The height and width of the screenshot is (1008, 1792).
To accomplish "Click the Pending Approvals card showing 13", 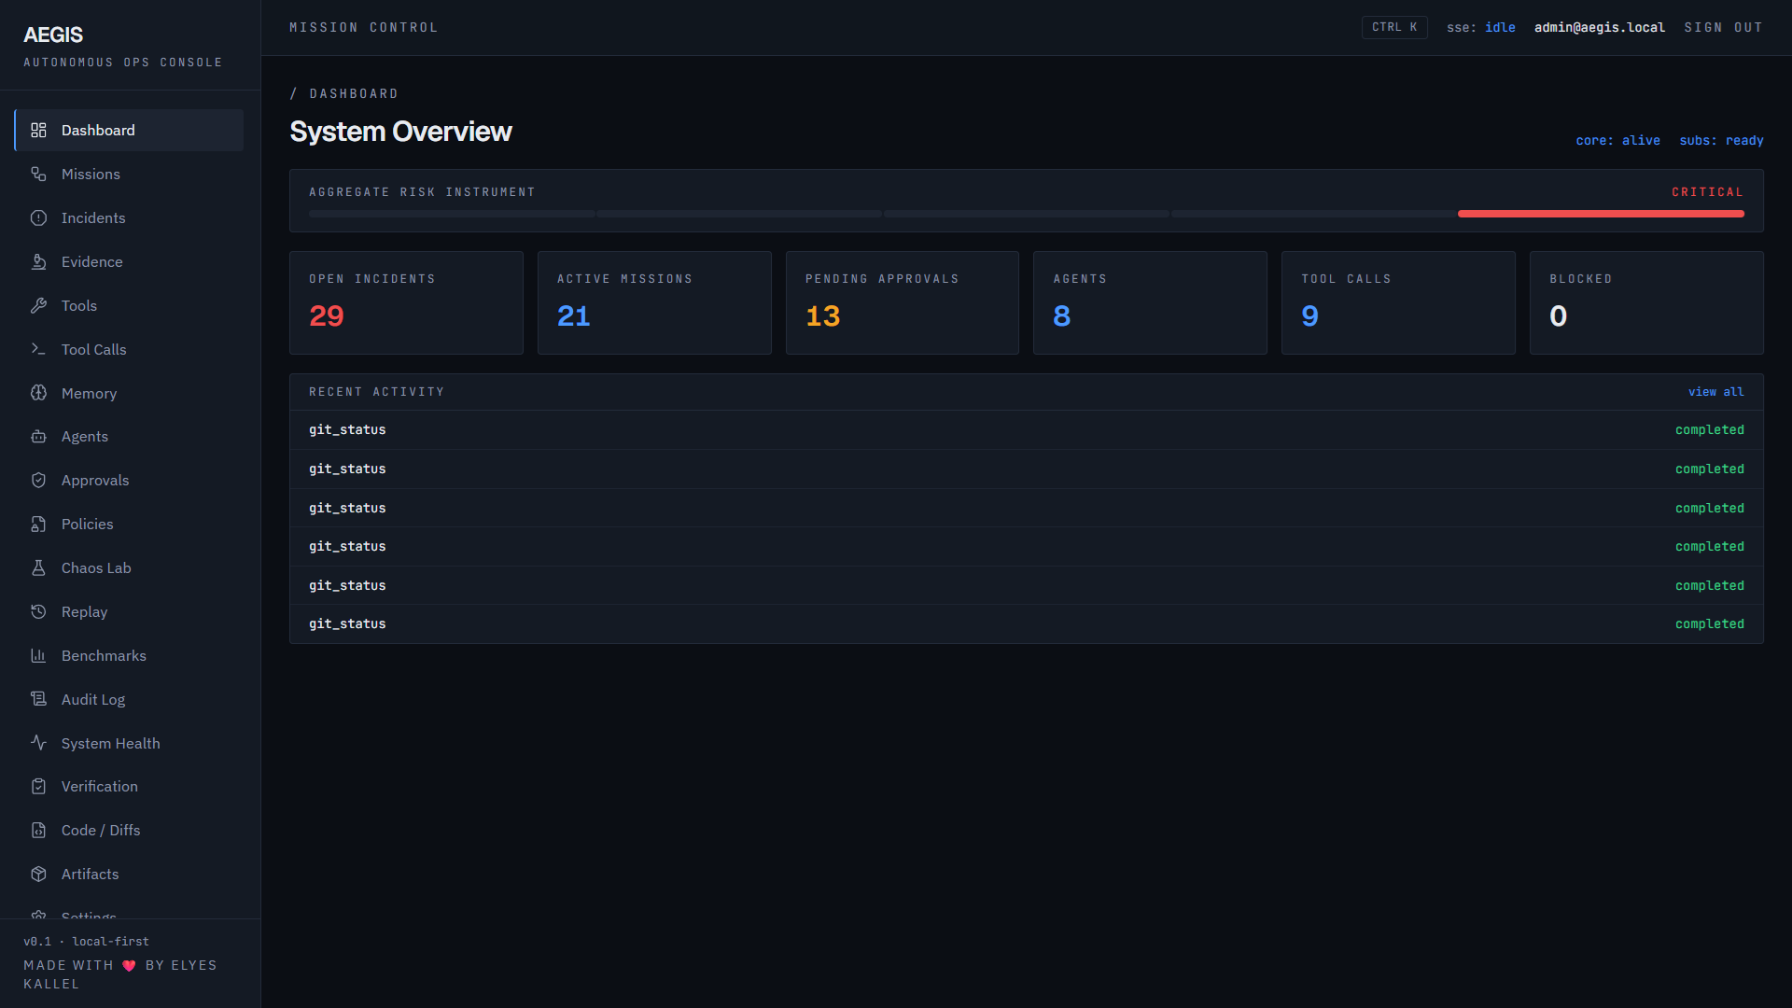I will click(x=903, y=302).
